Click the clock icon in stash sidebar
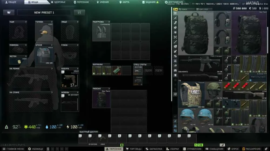The height and width of the screenshot is (151, 270). pos(175,94)
